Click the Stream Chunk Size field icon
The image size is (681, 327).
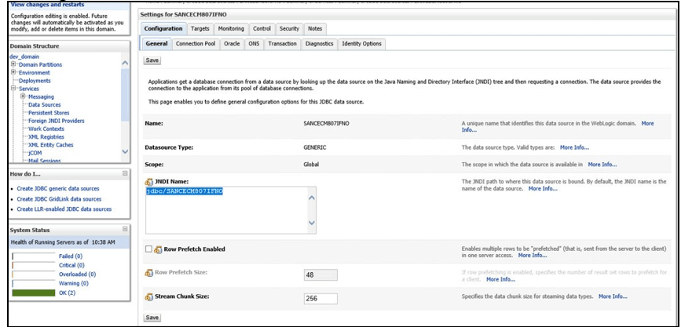click(148, 297)
